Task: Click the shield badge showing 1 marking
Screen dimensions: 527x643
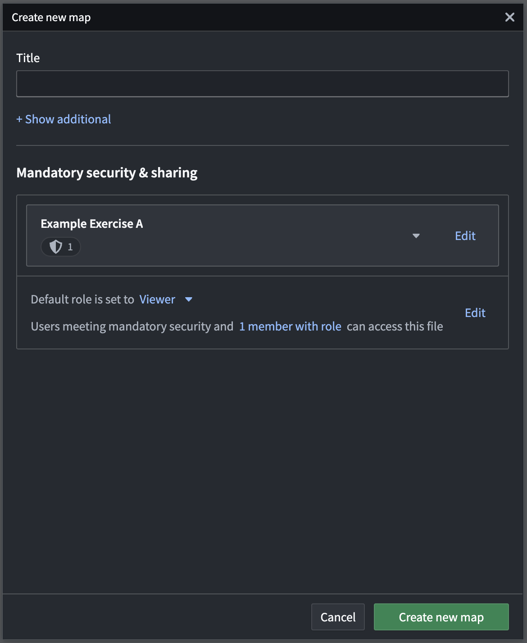Action: (60, 247)
